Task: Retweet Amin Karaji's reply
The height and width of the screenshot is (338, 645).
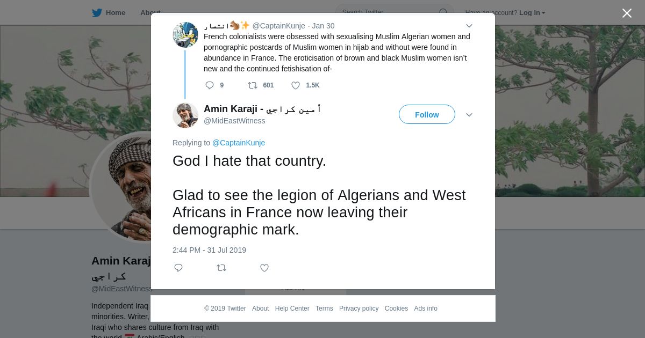Action: [221, 268]
